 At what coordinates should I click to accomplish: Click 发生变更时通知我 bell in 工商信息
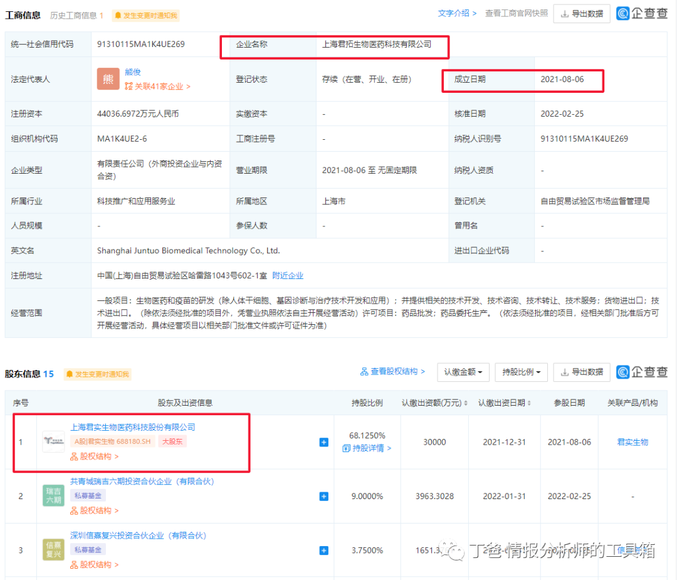tap(145, 16)
